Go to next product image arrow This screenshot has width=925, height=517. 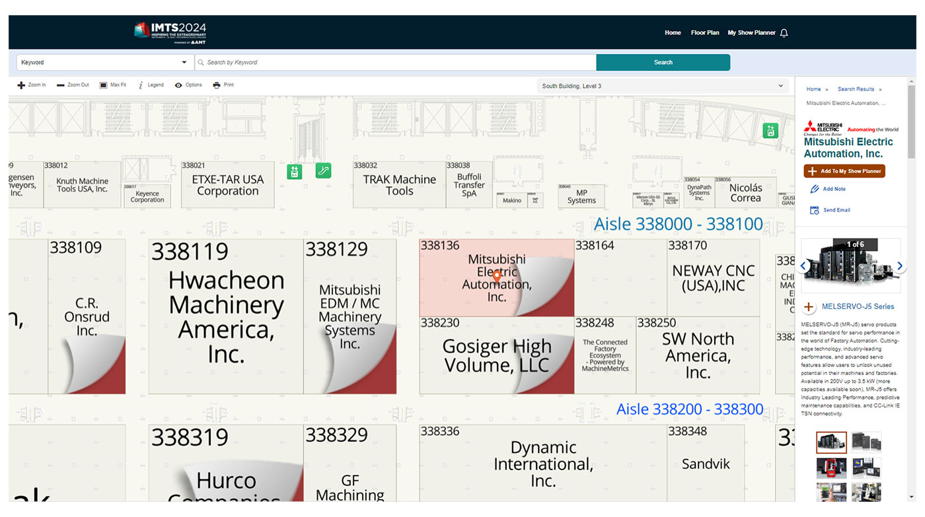point(899,266)
